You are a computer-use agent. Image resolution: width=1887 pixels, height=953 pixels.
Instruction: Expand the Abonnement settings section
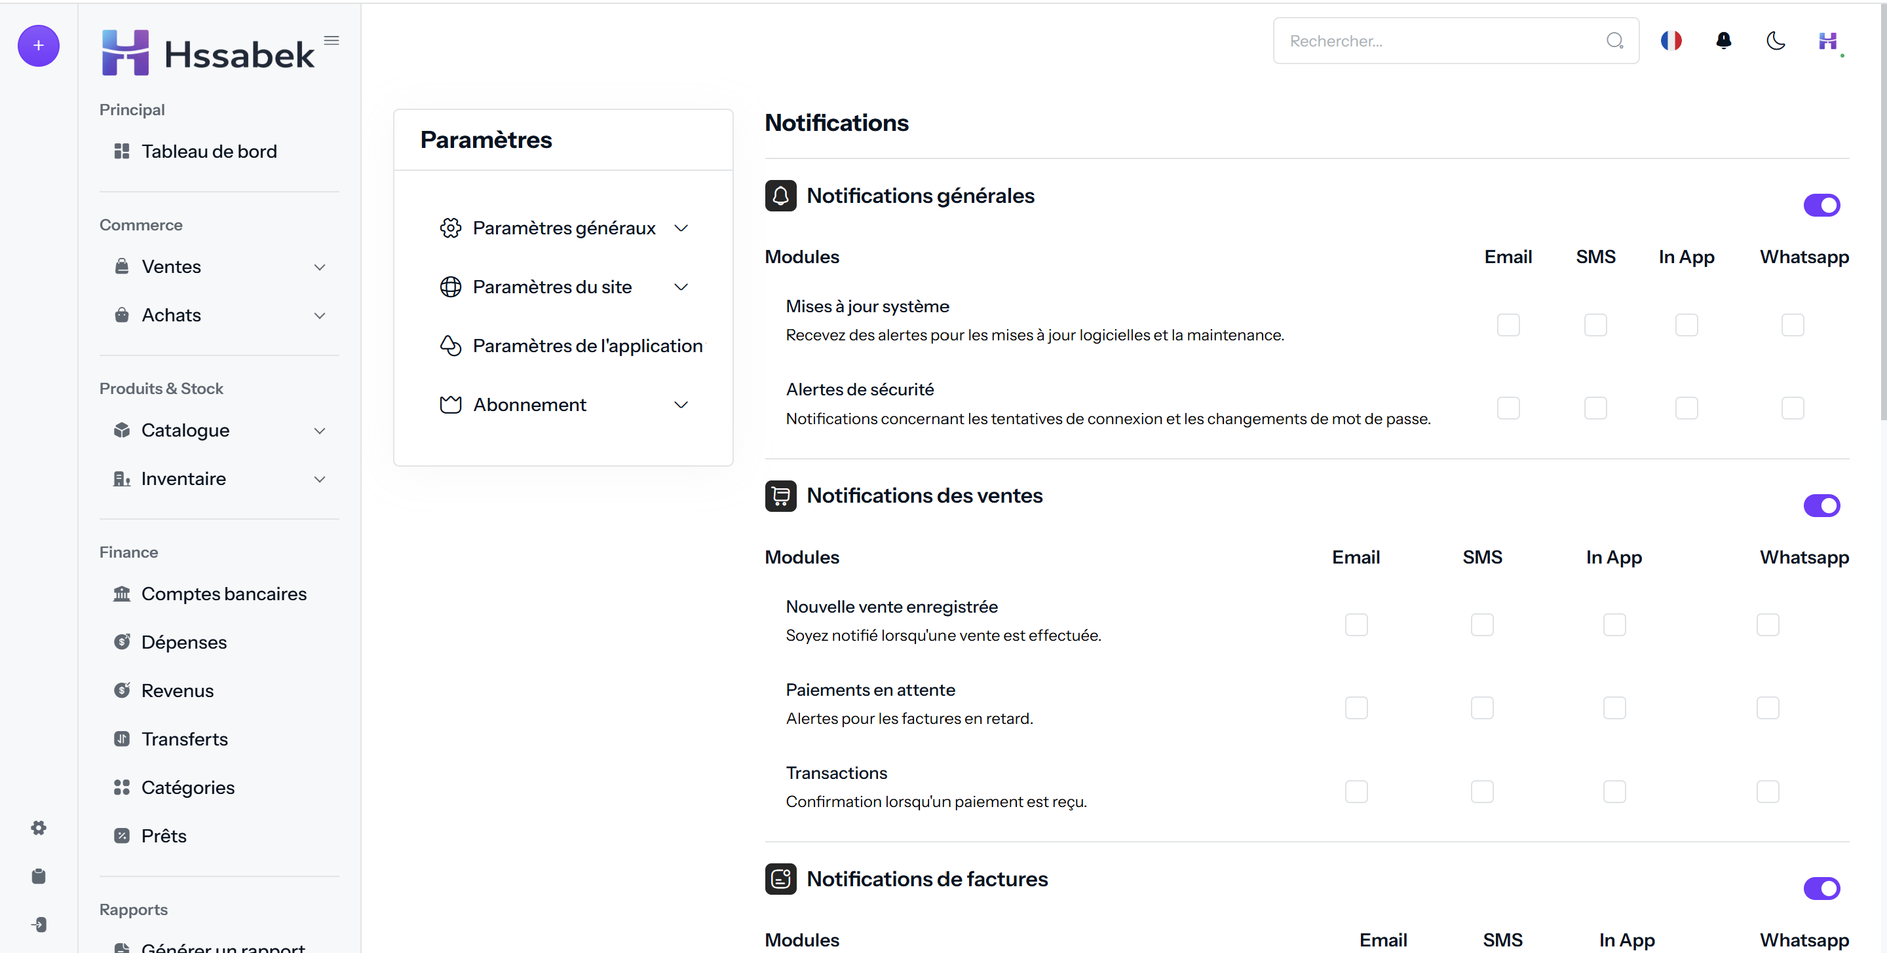tap(563, 405)
